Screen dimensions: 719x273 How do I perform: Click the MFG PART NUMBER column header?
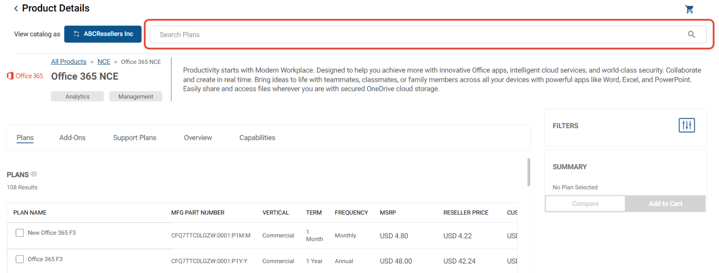pyautogui.click(x=198, y=213)
